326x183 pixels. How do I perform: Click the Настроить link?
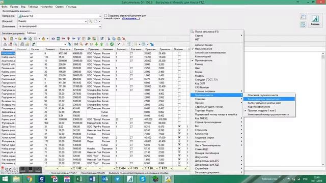coord(131,18)
